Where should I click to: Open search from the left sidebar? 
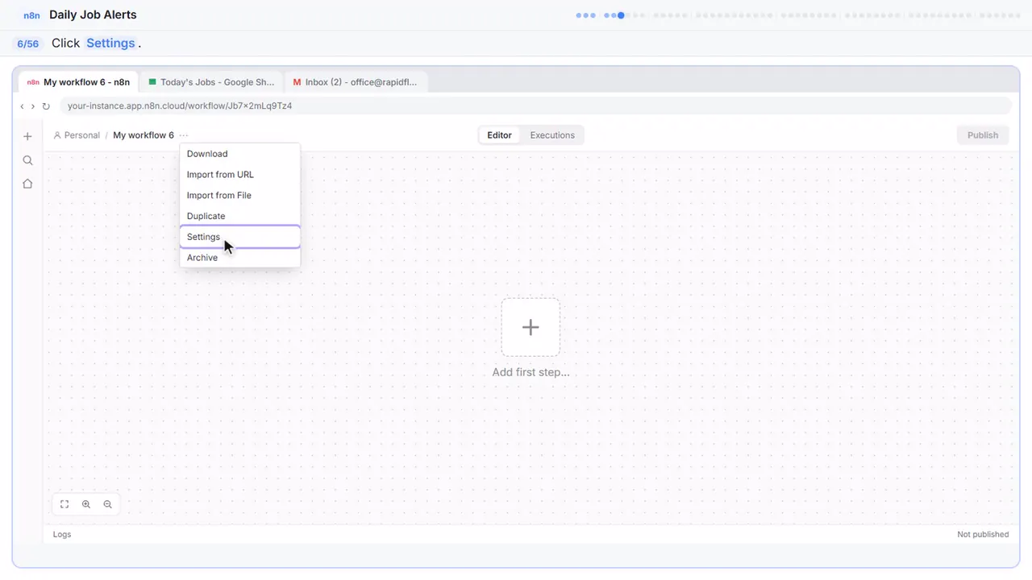[27, 160]
